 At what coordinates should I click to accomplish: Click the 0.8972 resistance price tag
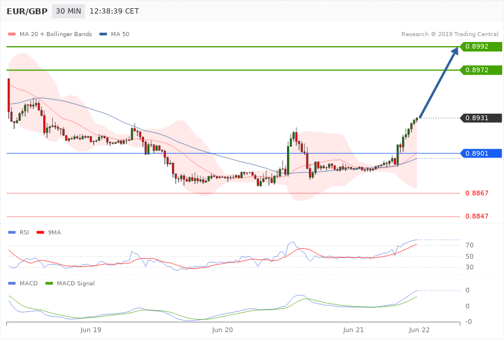pyautogui.click(x=481, y=70)
